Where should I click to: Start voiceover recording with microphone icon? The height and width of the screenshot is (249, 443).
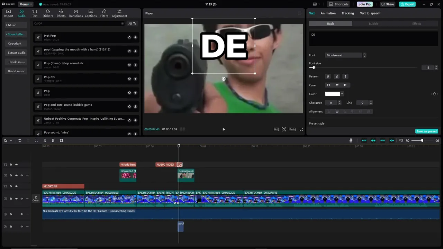pyautogui.click(x=351, y=140)
